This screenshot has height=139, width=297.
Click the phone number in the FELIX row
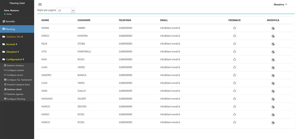click(125, 44)
